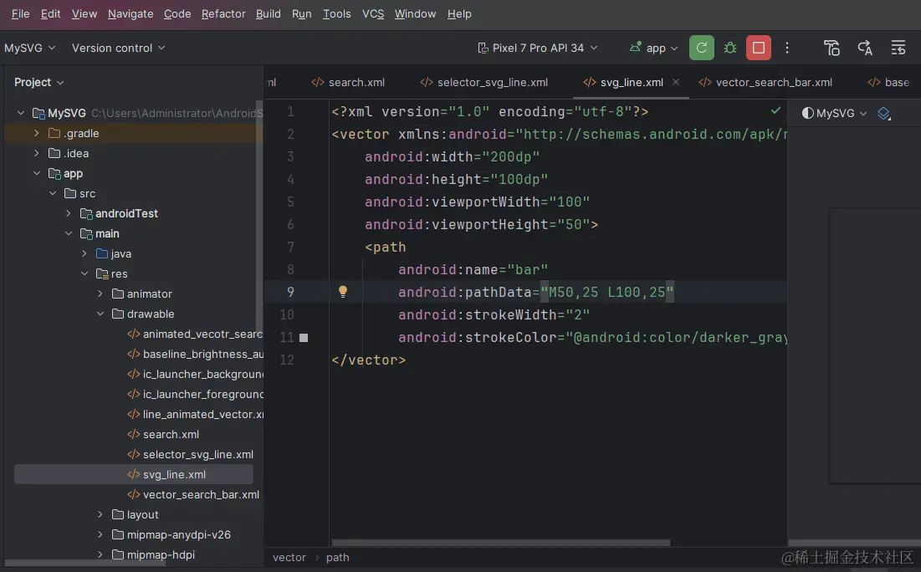Click the .gradle folder icon
The width and height of the screenshot is (921, 572).
coord(54,133)
